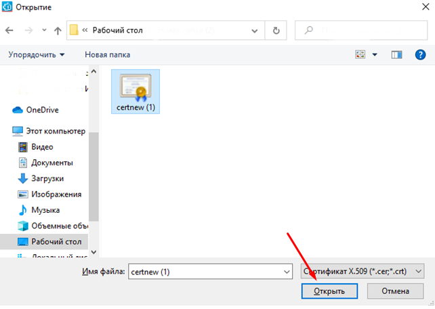435x309 pixels.
Task: Click the up one level arrow
Action: (58, 30)
